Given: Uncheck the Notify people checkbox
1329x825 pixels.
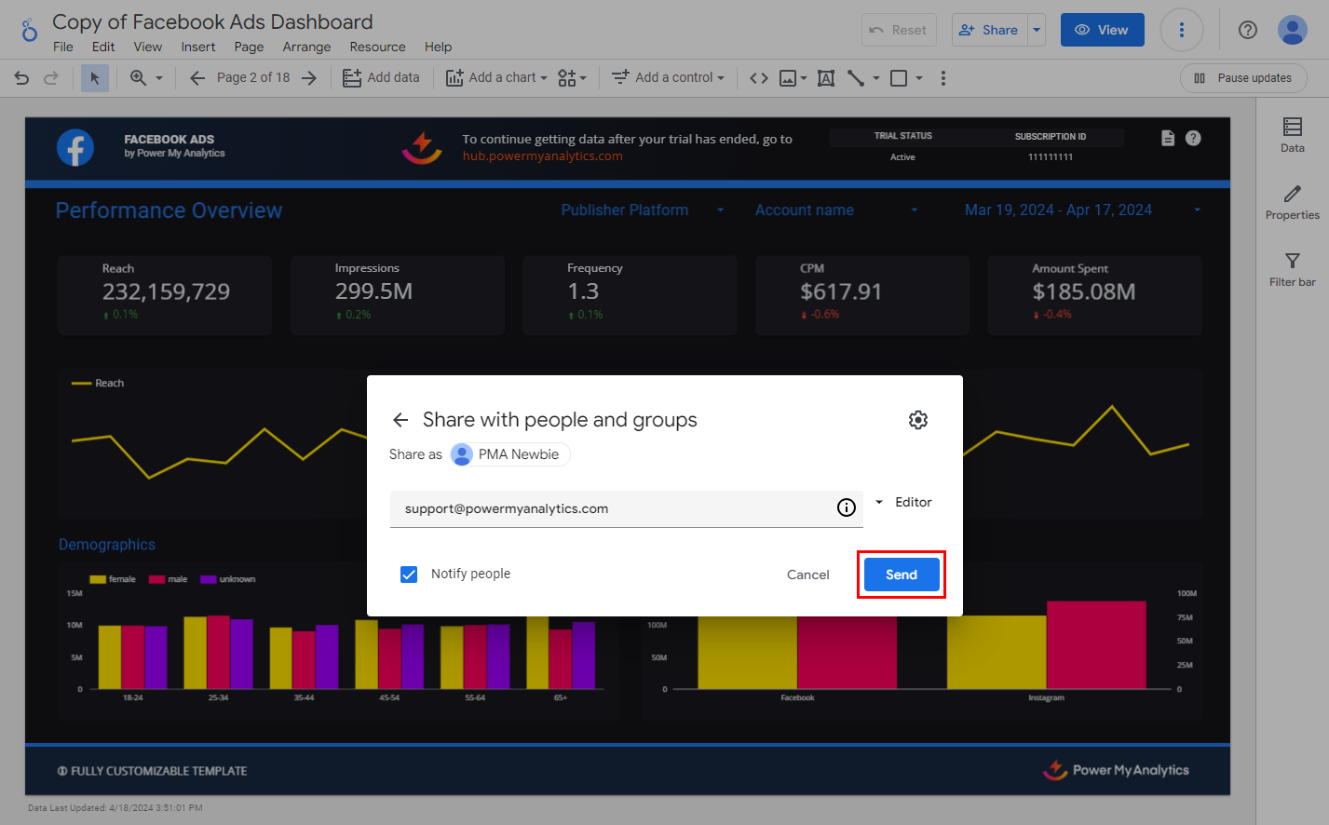Looking at the screenshot, I should coord(409,574).
